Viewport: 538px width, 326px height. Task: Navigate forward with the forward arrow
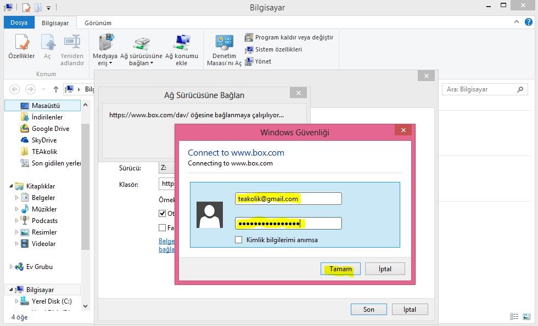30,89
